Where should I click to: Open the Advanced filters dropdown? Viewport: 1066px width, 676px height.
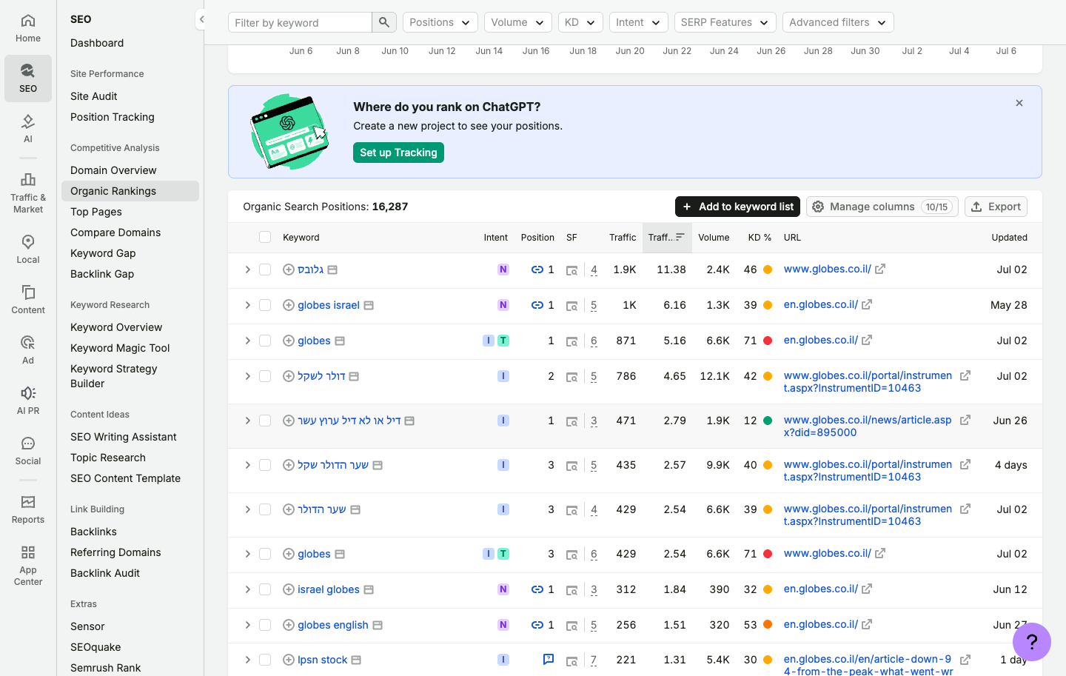coord(838,22)
